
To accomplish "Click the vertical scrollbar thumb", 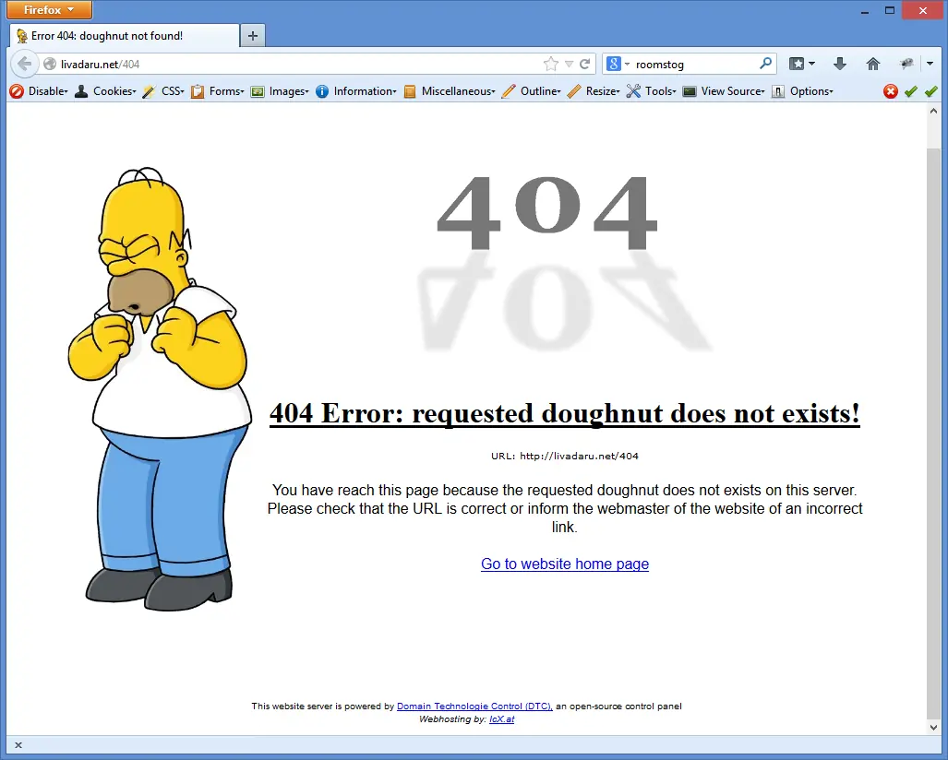I will (x=933, y=432).
